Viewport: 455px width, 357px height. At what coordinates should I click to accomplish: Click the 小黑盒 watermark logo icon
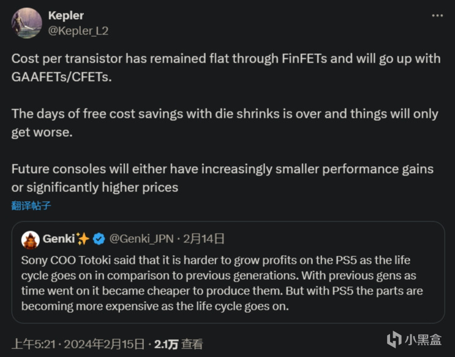click(x=394, y=339)
